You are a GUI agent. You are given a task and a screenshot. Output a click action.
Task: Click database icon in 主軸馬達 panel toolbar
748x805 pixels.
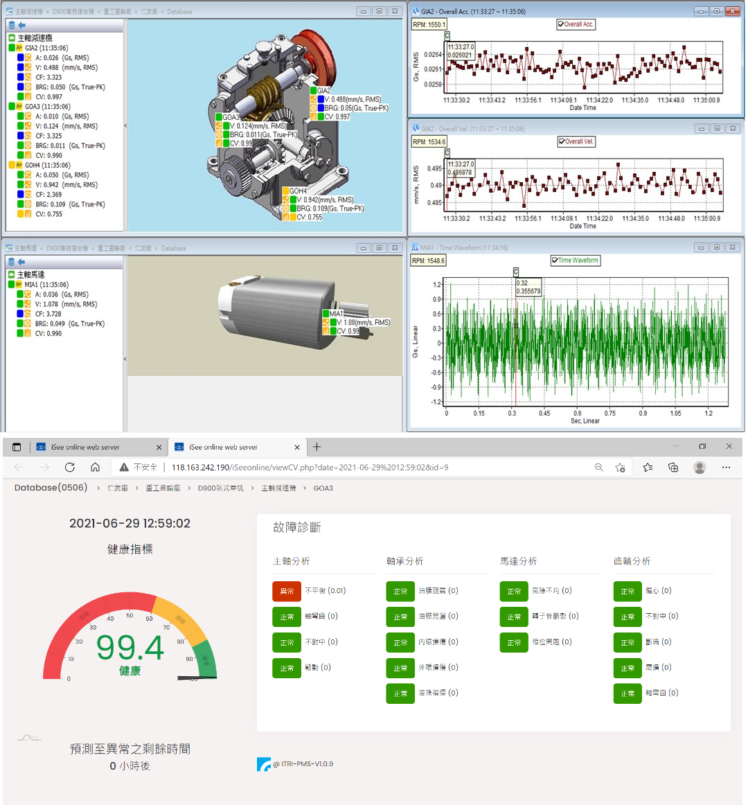[12, 262]
